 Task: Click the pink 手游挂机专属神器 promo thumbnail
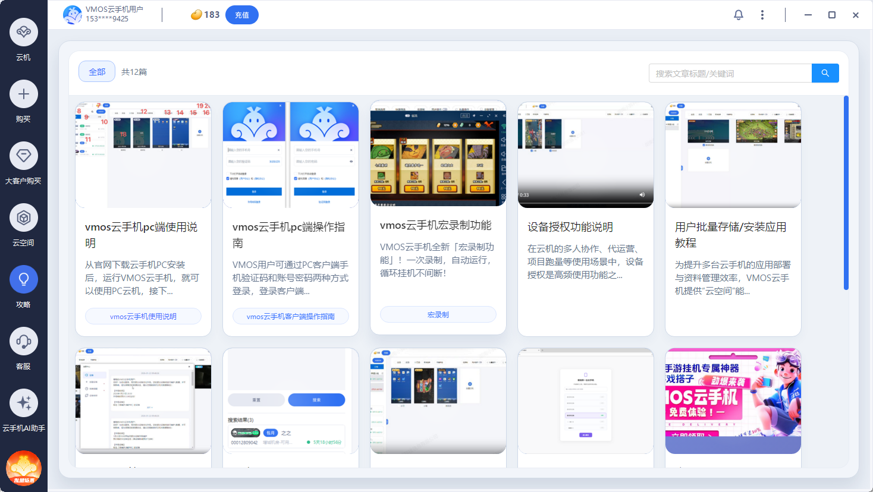point(733,400)
